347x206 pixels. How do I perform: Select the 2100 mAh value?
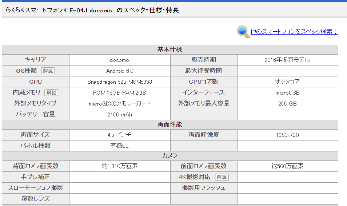point(120,115)
